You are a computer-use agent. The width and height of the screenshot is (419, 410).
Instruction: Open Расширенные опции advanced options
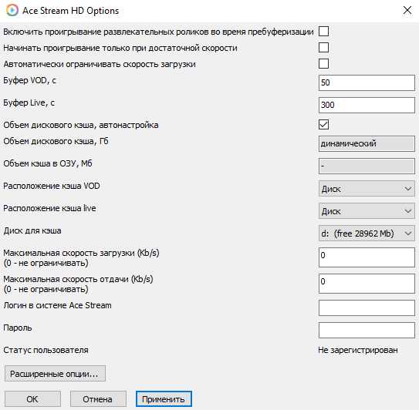55,374
